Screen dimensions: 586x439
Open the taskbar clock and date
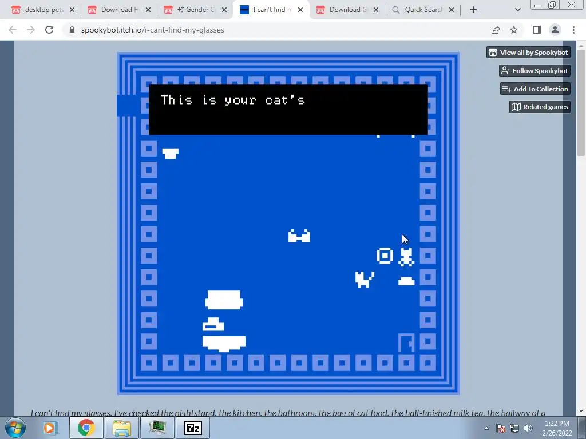pos(557,428)
